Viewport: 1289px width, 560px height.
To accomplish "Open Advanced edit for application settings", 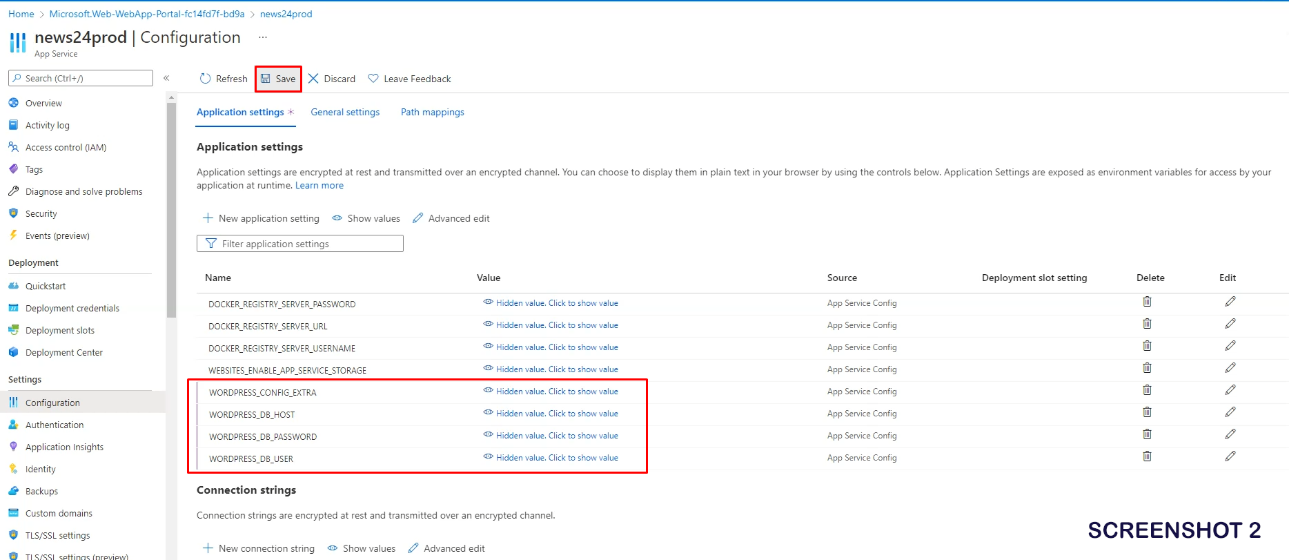I will (x=451, y=218).
